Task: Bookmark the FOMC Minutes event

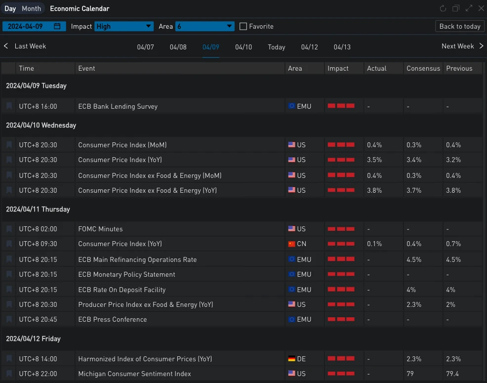Action: (x=9, y=229)
